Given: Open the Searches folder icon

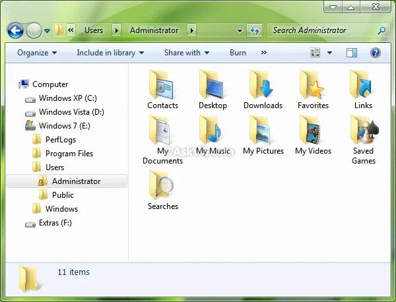Looking at the screenshot, I should click(x=162, y=185).
